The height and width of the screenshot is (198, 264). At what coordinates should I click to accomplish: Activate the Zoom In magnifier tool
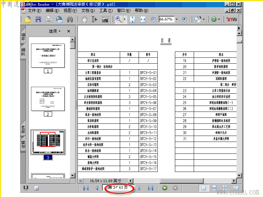[119, 19]
